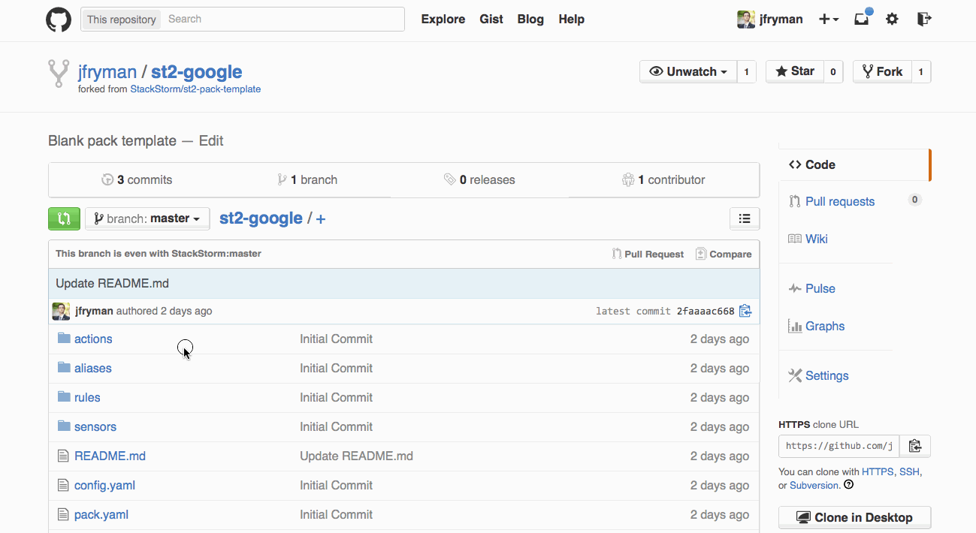Edit the repository description
The height and width of the screenshot is (533, 976).
(x=211, y=141)
